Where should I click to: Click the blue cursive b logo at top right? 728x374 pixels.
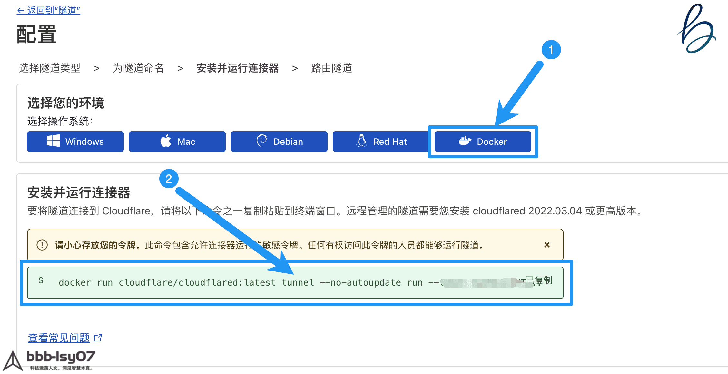coord(696,28)
